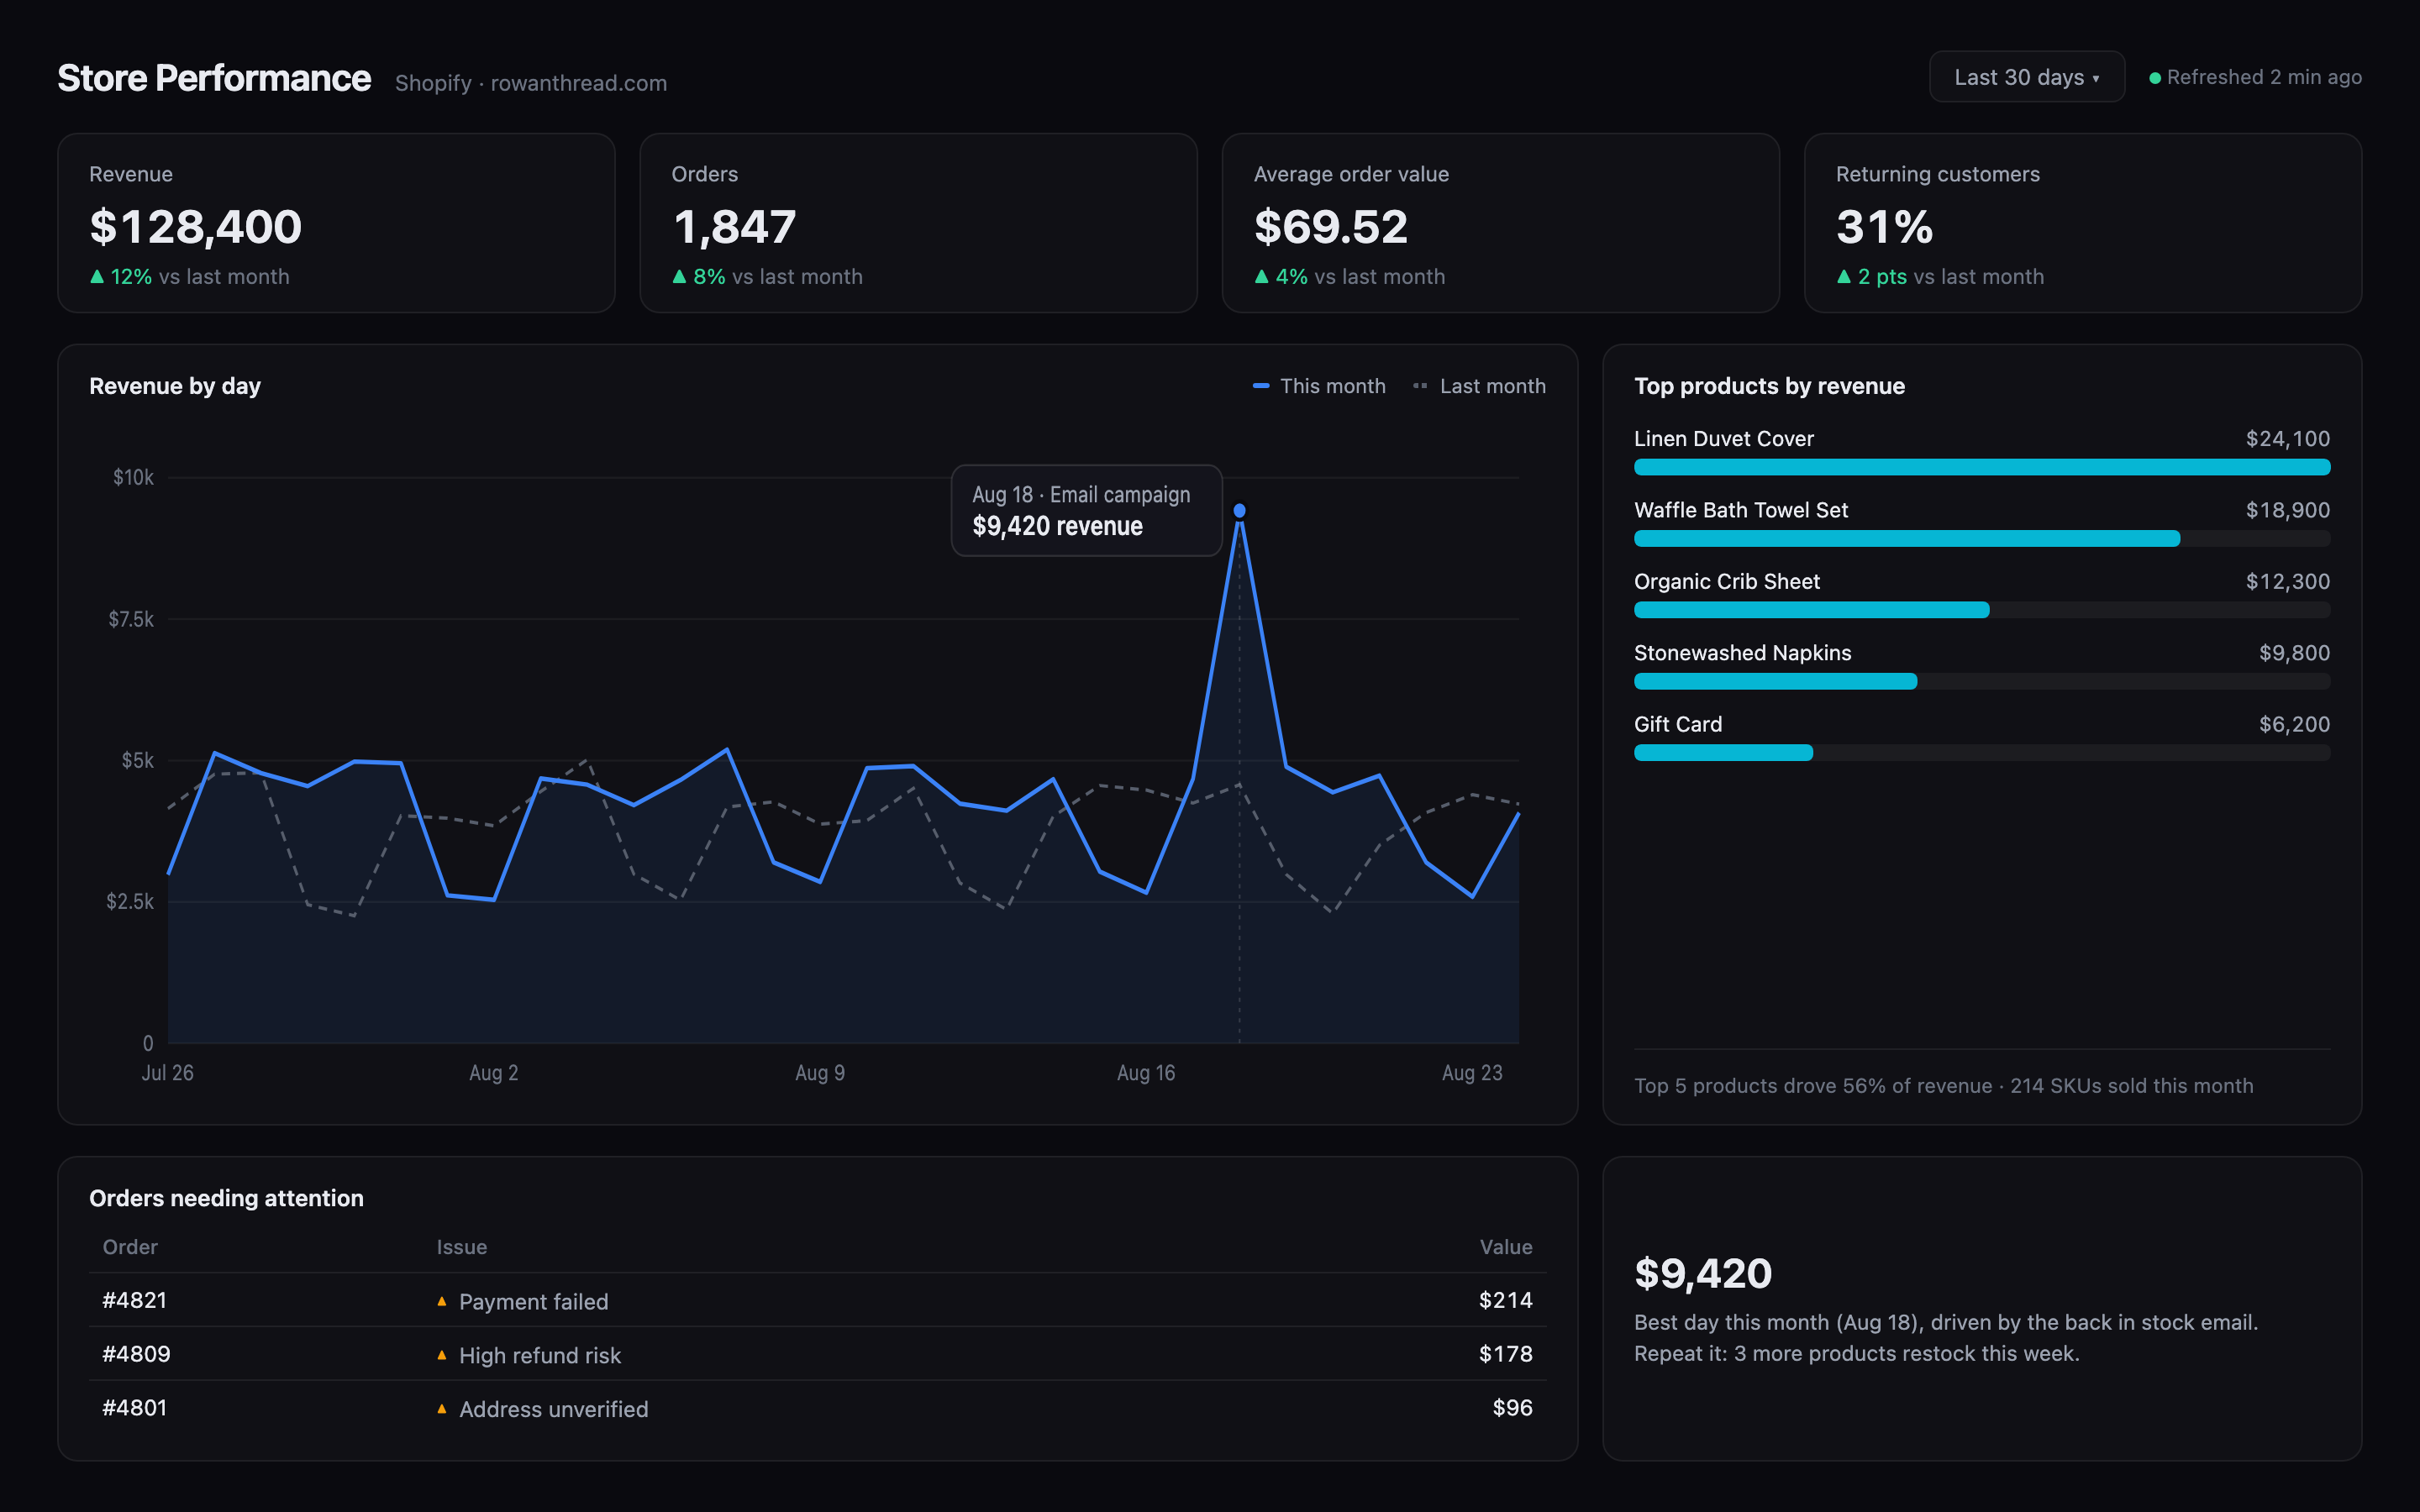Toggle the Last month legend item
Viewport: 2420px width, 1512px height.
[1479, 386]
